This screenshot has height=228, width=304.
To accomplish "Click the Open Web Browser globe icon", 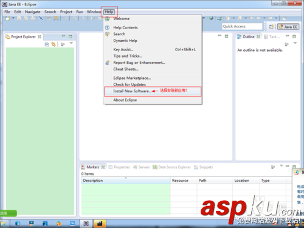I will [211, 18].
